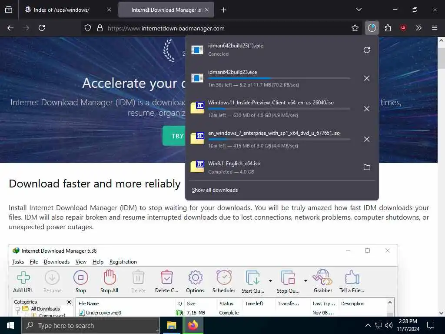
Task: Open folder containing Win8.1_English_x64.iso
Action: 367,167
